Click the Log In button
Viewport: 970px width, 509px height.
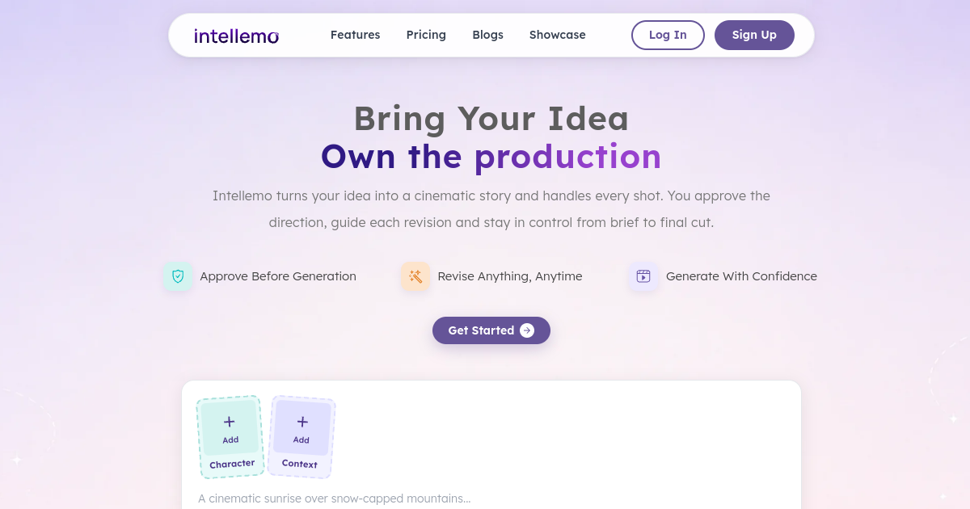[668, 35]
